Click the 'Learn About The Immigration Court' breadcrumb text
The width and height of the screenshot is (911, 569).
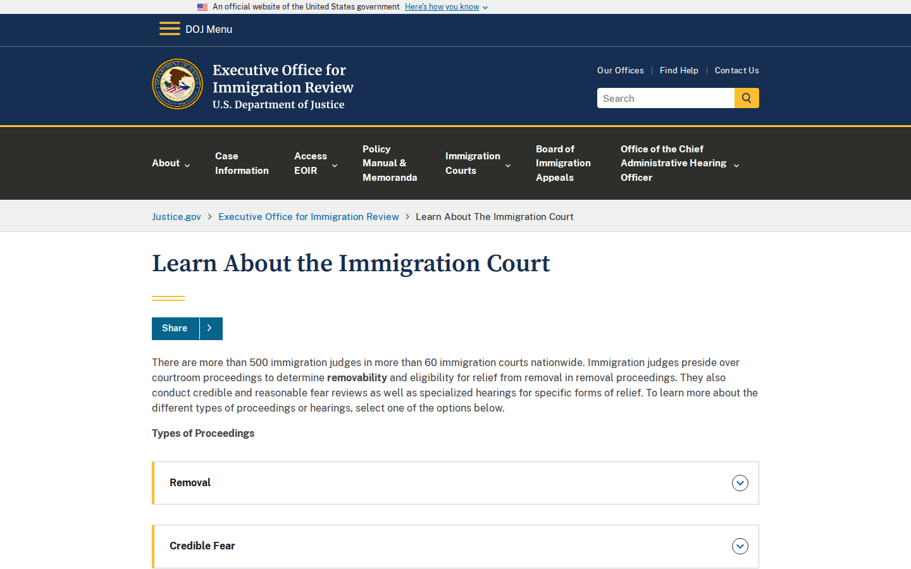pos(495,216)
